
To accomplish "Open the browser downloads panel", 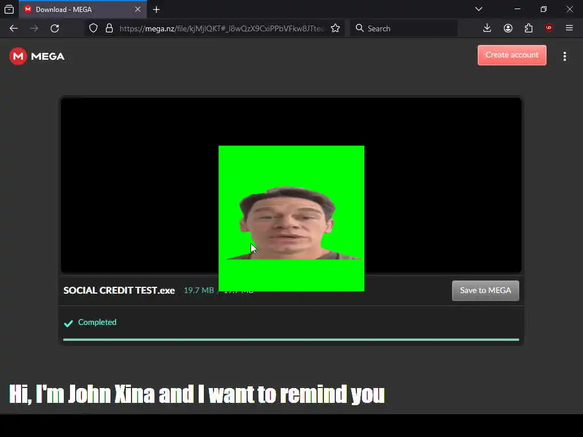I will click(x=487, y=28).
